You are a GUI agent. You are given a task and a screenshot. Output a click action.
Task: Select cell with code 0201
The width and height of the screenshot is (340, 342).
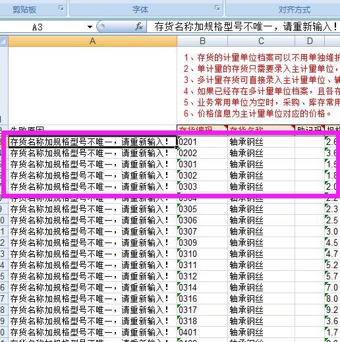click(202, 142)
